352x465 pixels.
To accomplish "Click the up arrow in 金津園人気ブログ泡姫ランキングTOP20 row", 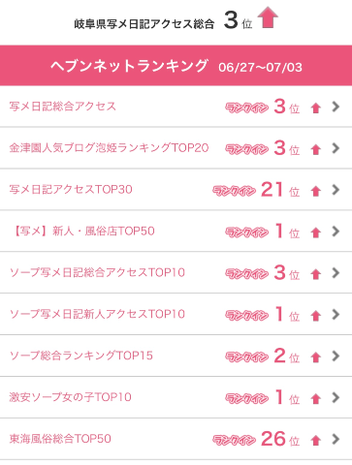I will point(316,149).
